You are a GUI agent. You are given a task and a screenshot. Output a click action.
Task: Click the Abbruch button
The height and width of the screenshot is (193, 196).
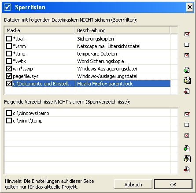133,184
